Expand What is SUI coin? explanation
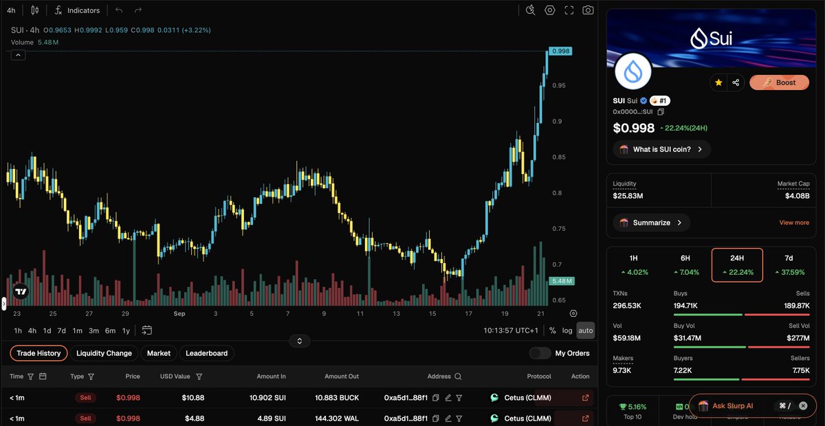 661,149
